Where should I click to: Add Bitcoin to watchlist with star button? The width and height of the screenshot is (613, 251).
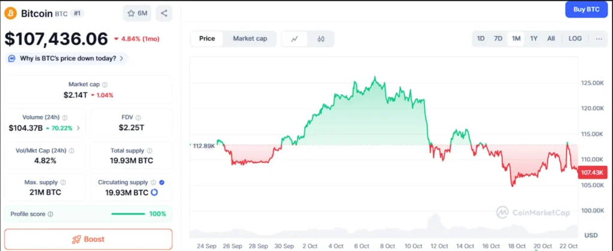coord(137,13)
